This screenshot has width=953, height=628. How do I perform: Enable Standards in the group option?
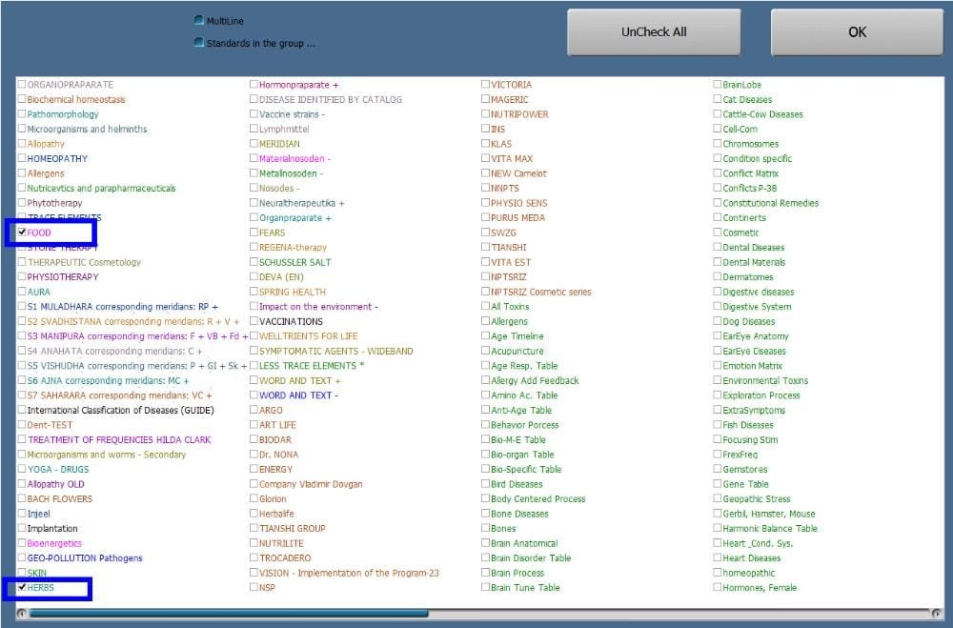point(198,43)
